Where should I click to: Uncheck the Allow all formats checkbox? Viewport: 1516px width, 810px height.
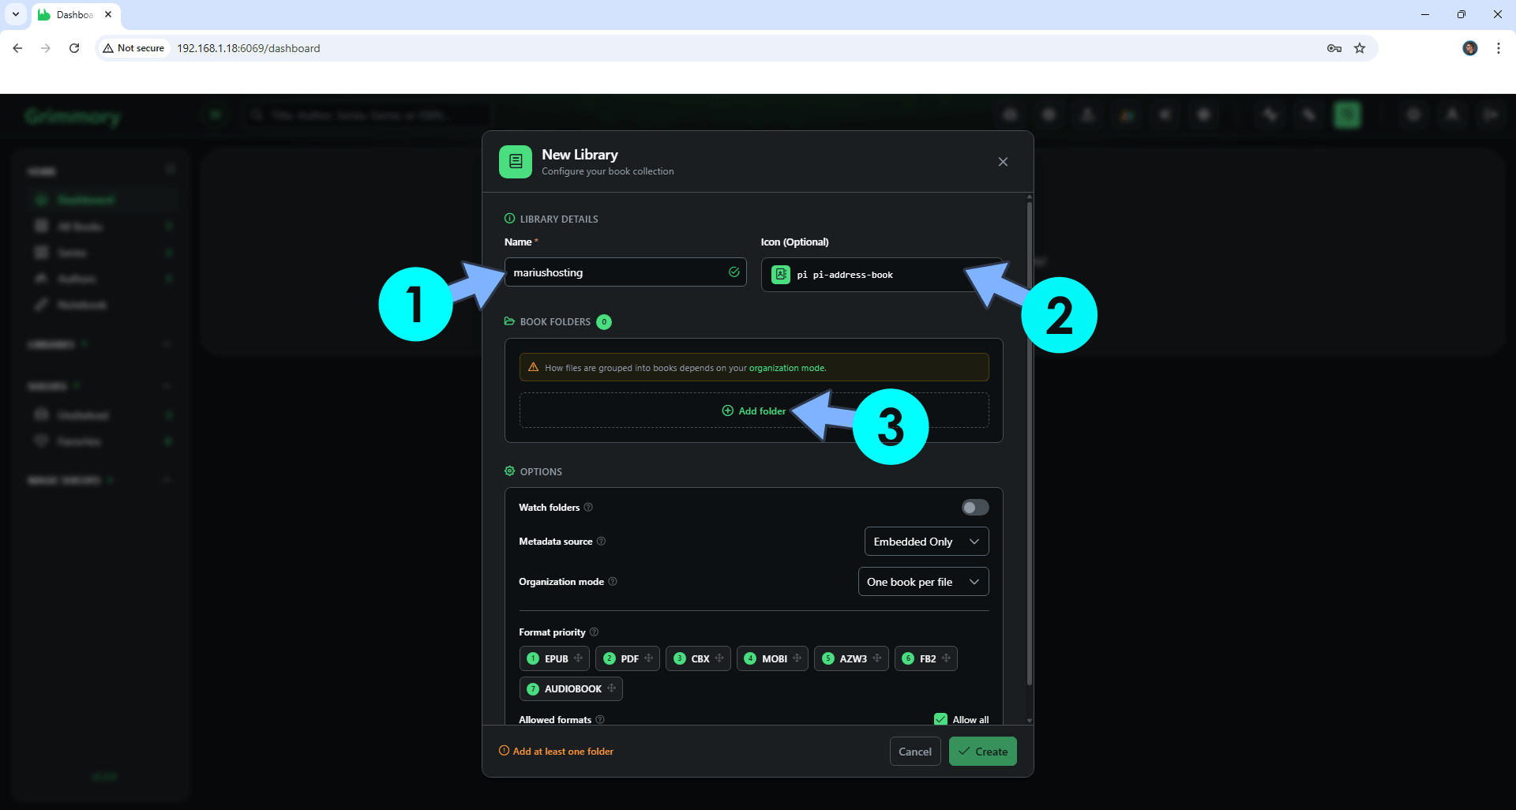940,719
